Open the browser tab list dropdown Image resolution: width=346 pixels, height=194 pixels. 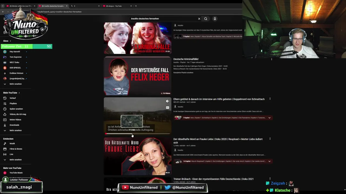[x=3, y=6]
